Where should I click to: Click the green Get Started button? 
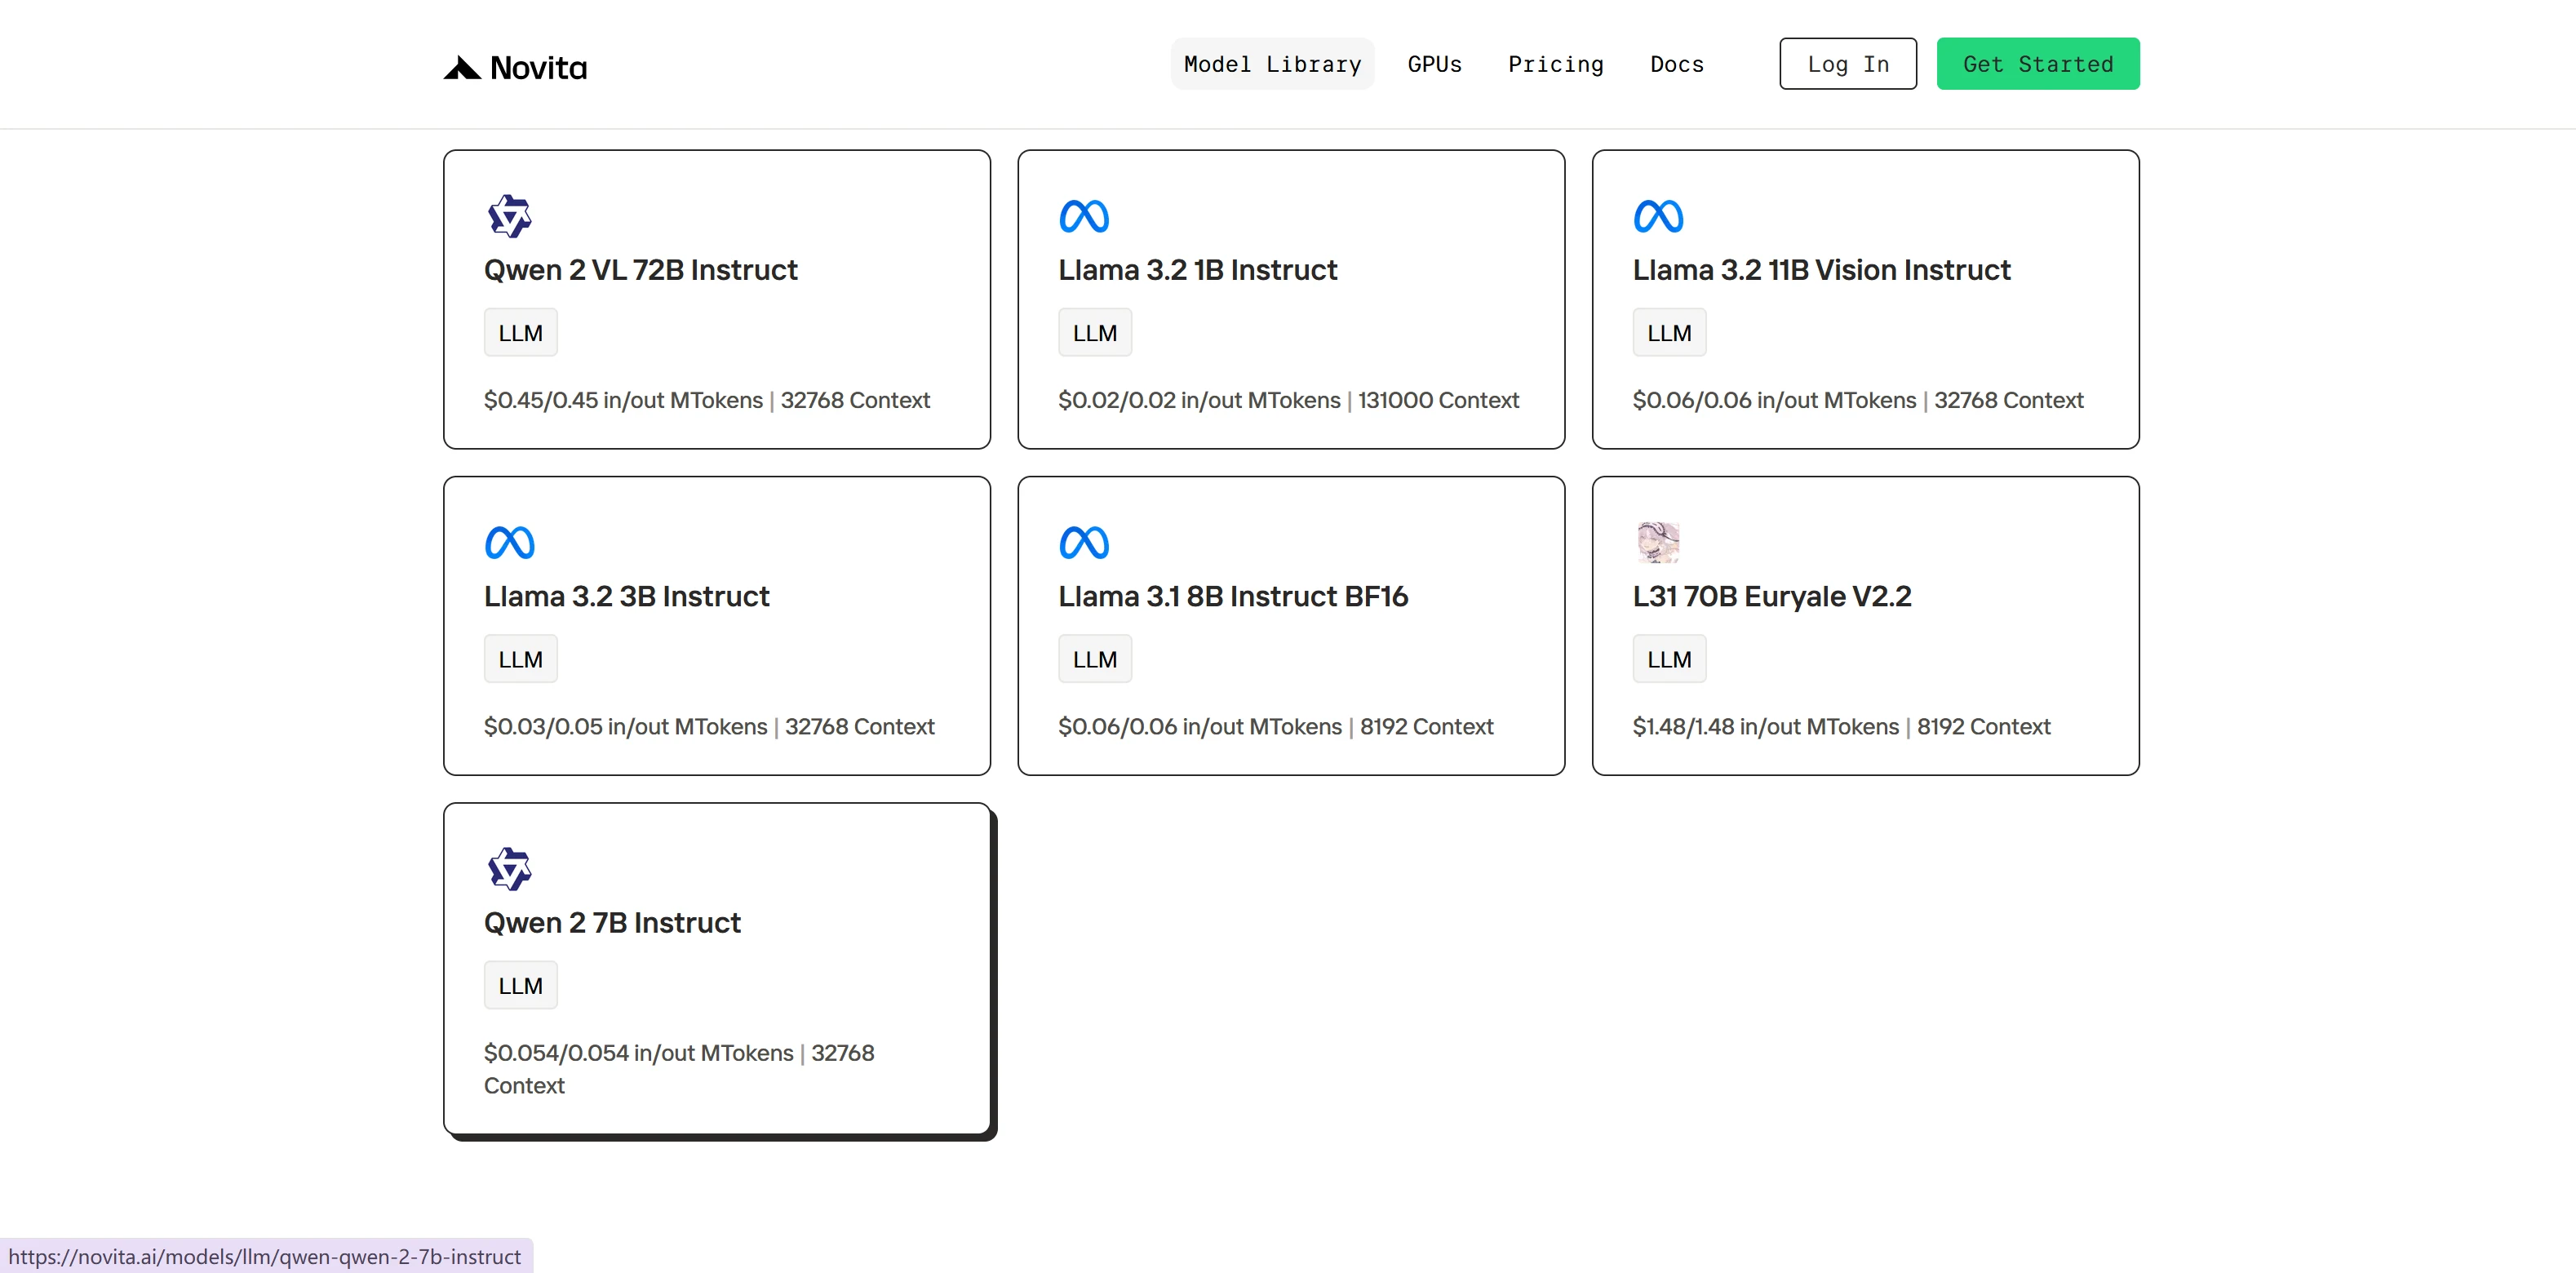2038,64
